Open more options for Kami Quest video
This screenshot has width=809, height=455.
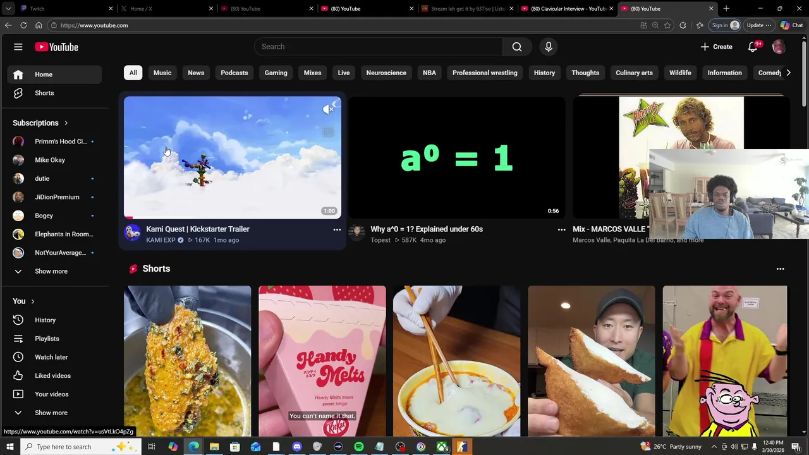pos(337,230)
